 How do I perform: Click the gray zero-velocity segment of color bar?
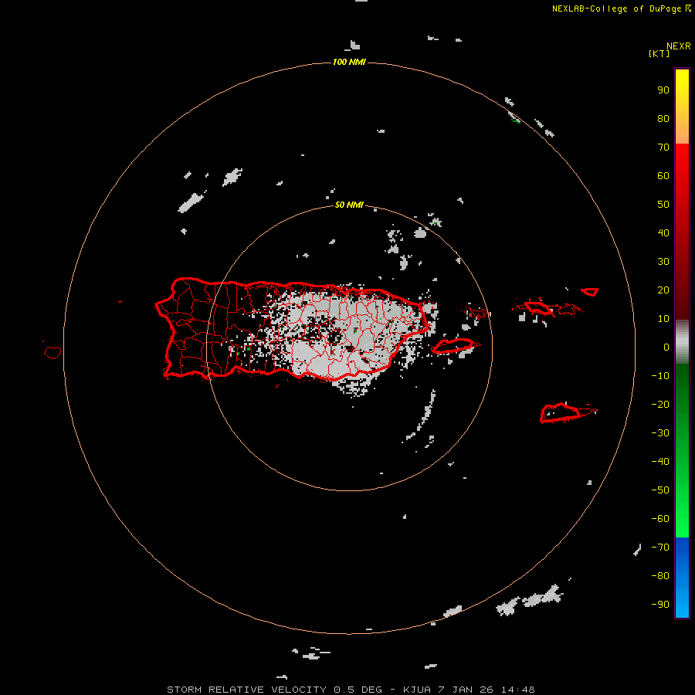click(682, 342)
